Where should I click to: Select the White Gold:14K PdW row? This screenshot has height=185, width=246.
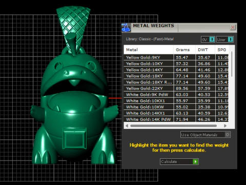[176, 119]
